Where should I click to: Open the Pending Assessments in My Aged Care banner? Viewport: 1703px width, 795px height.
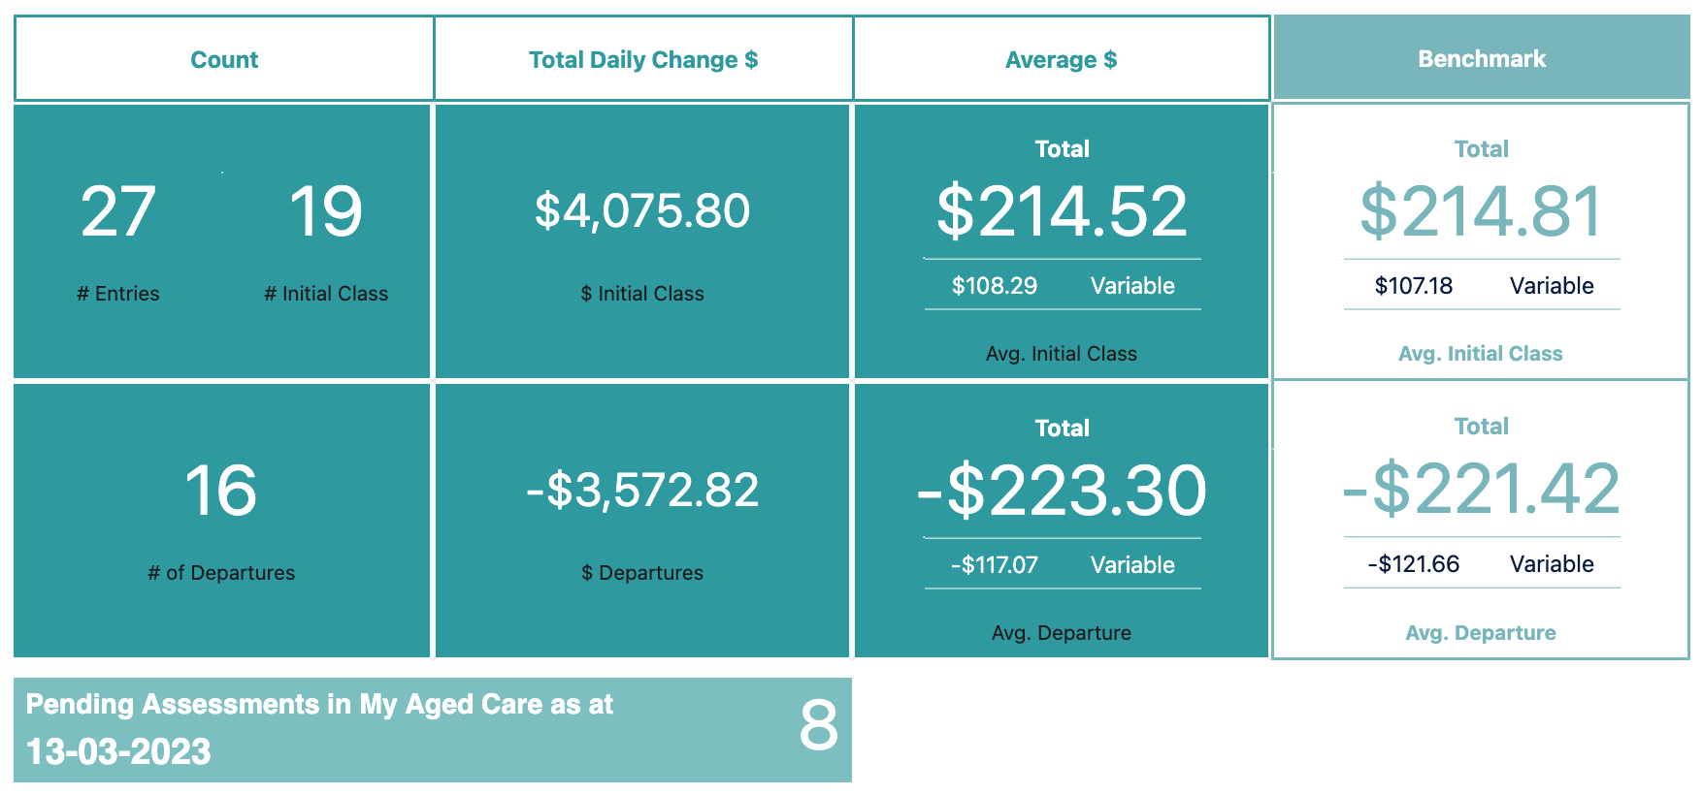(433, 730)
